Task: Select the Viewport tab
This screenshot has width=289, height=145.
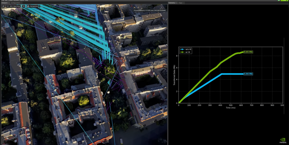Action: [5, 3]
